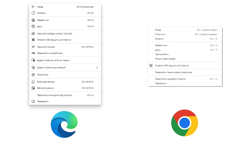The height and width of the screenshot is (145, 249).
Task: Select Оновити in the Edge context menu
Action: click(x=65, y=13)
